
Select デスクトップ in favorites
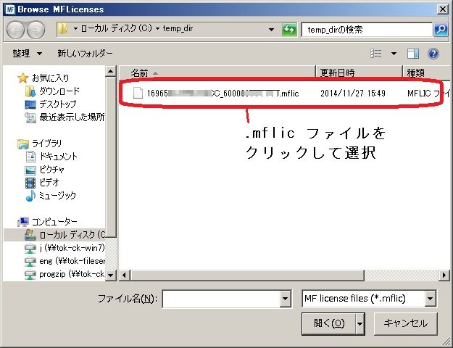(58, 104)
